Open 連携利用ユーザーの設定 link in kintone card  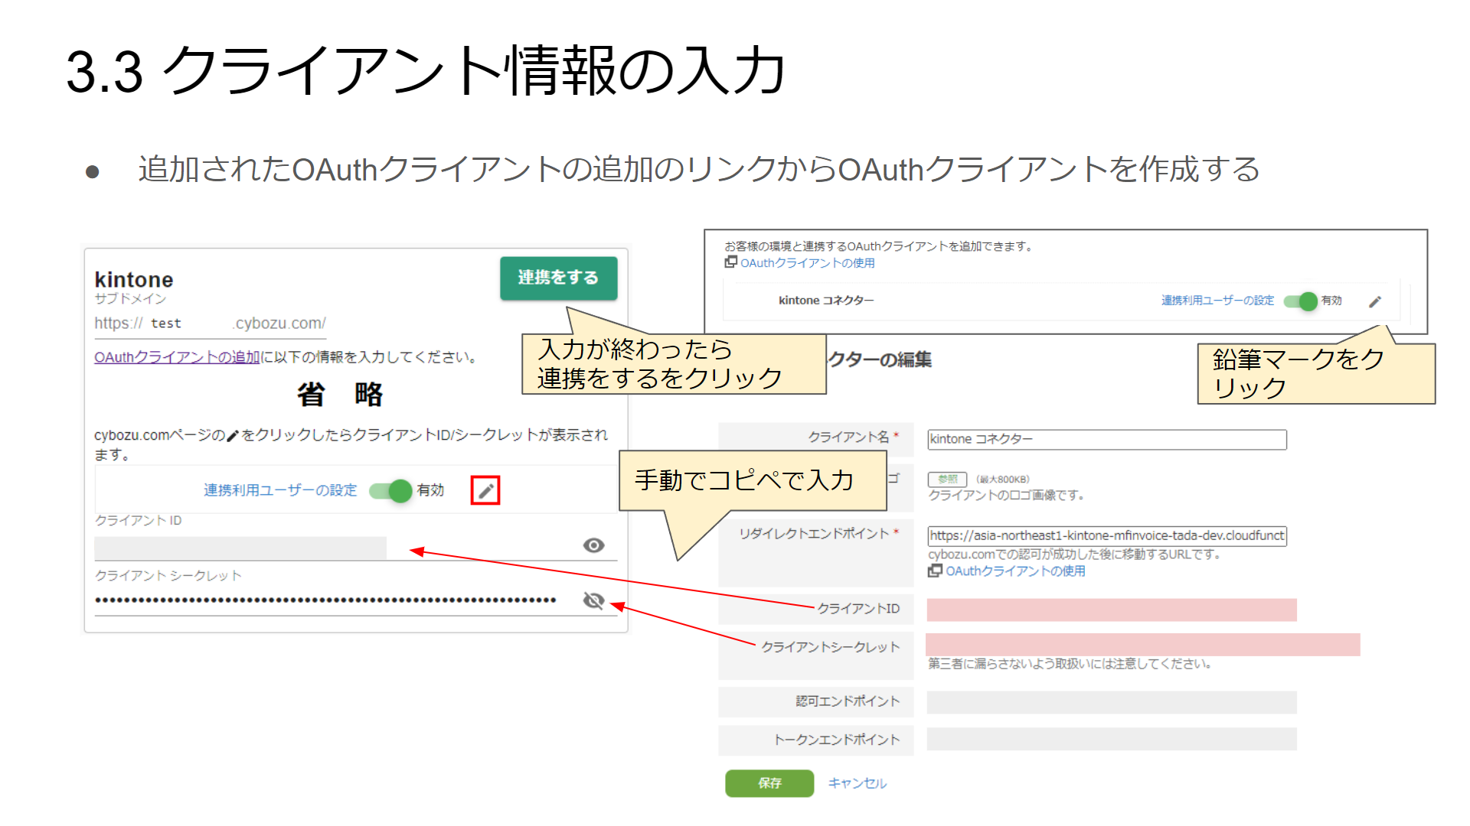[x=280, y=490]
